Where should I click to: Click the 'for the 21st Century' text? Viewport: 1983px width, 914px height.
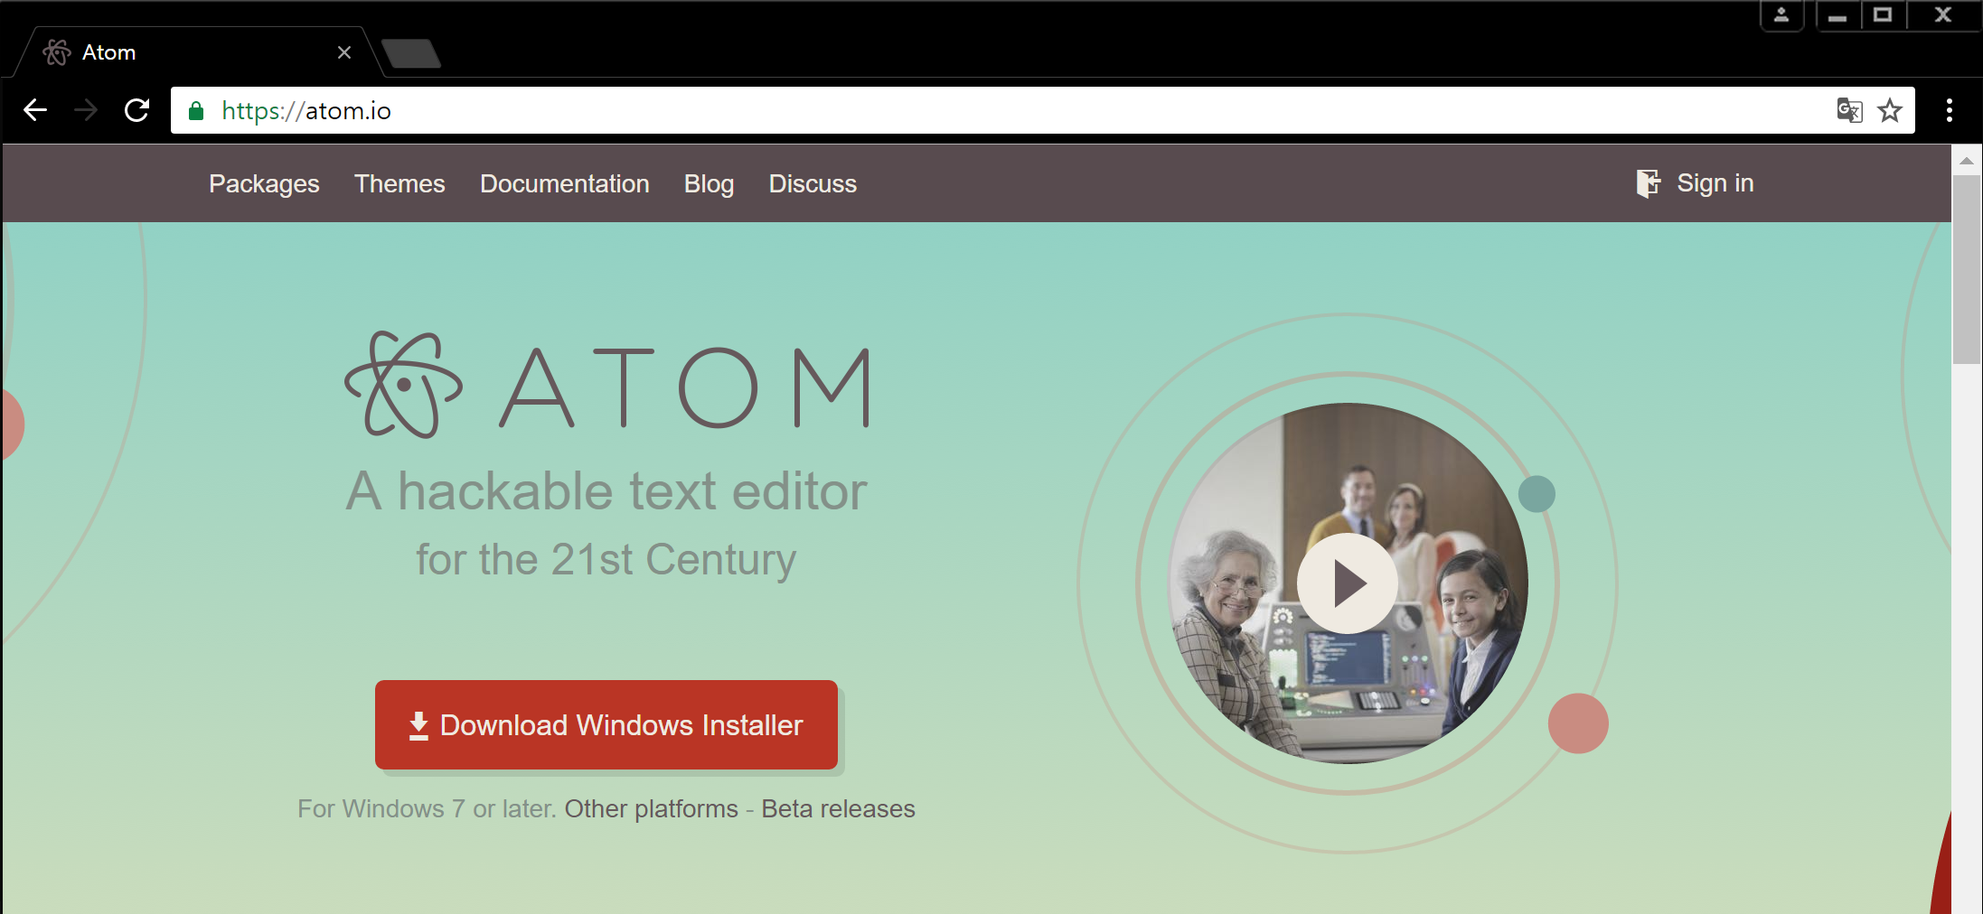pyautogui.click(x=606, y=559)
